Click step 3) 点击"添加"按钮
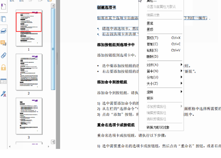Viewport: 221px width, 158px height. (x=118, y=114)
